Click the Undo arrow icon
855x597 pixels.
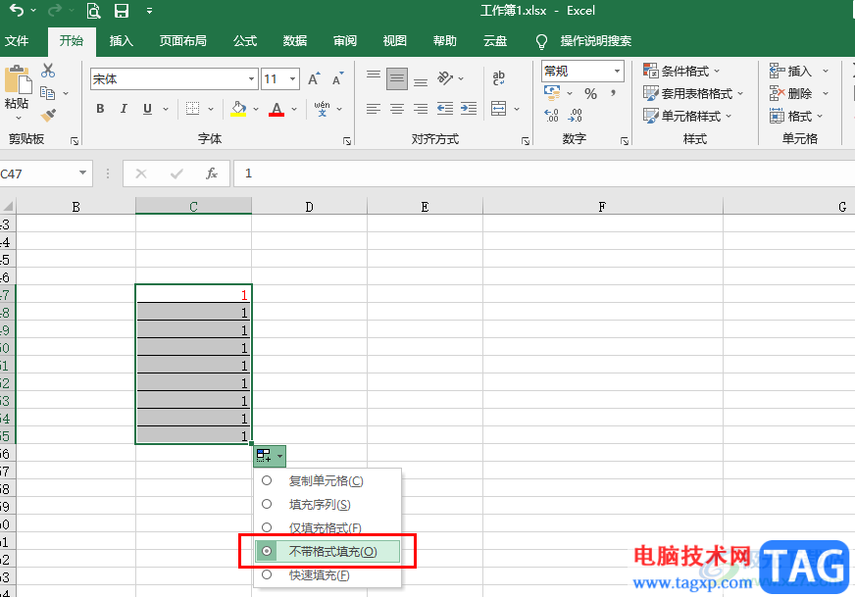(x=17, y=11)
